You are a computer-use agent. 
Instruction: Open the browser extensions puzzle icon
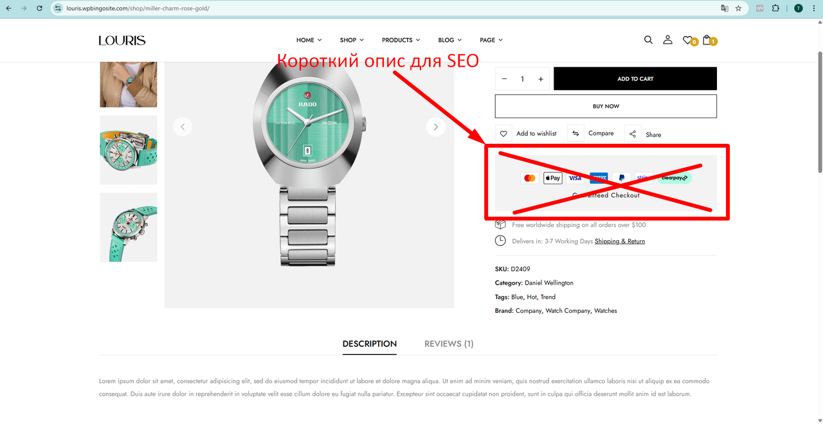[775, 8]
